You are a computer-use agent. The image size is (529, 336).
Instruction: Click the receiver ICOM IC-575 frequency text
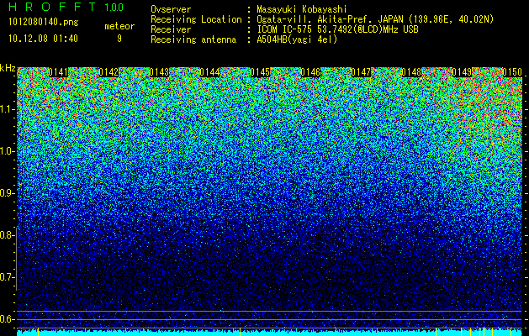pos(337,29)
